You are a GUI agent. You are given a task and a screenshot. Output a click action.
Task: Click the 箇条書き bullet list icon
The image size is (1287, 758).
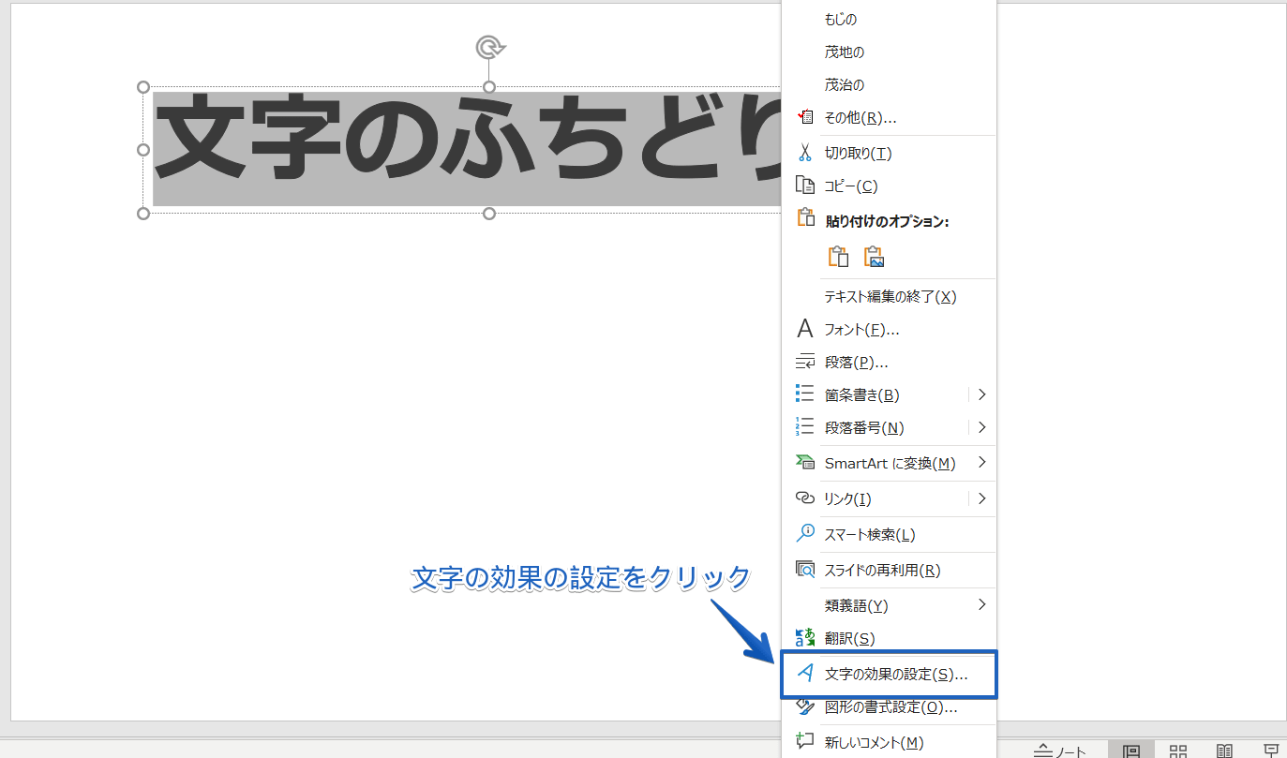804,394
